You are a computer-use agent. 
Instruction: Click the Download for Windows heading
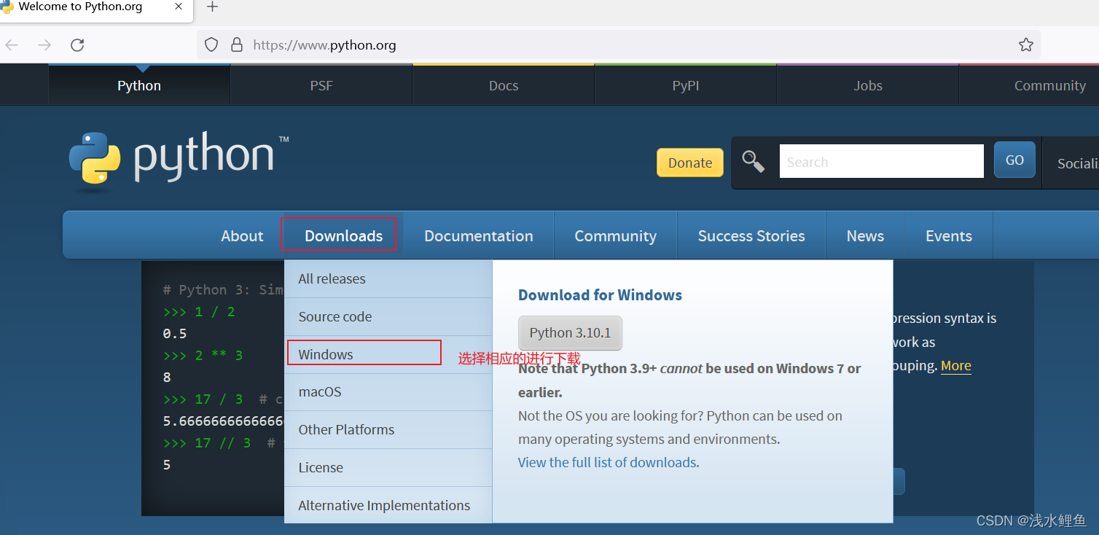pyautogui.click(x=600, y=295)
